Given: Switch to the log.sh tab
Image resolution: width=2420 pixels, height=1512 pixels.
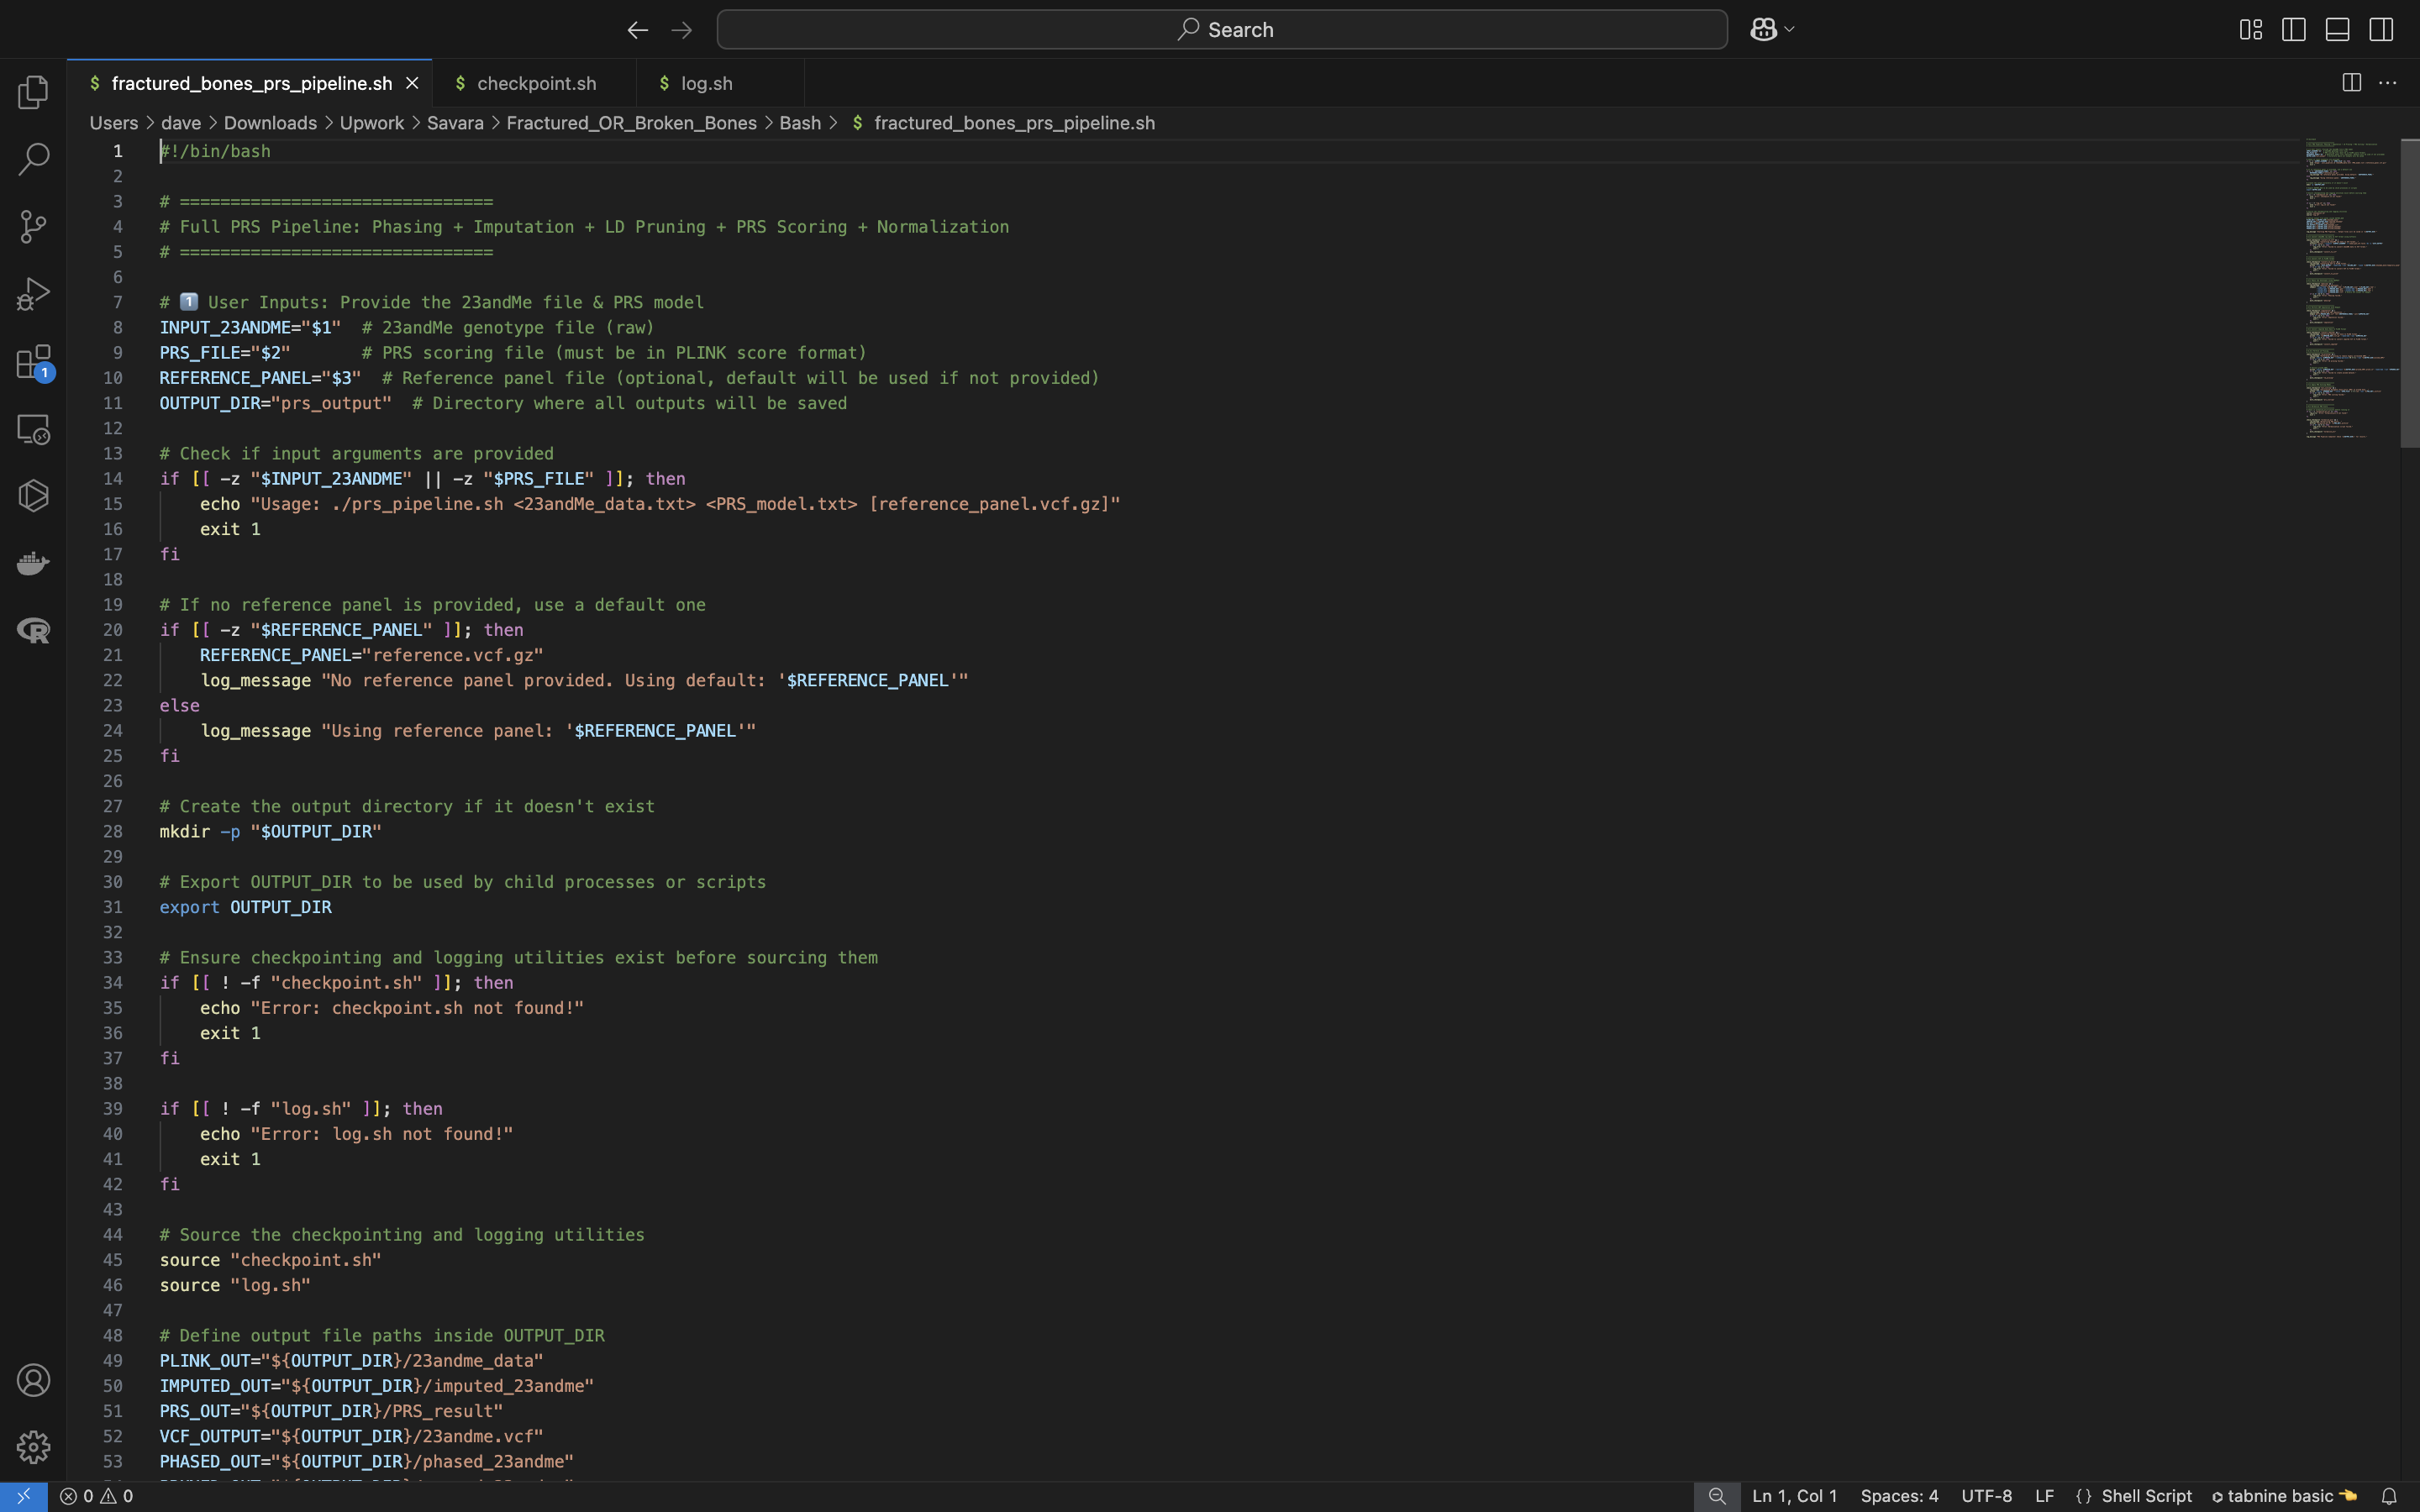Looking at the screenshot, I should pyautogui.click(x=706, y=83).
